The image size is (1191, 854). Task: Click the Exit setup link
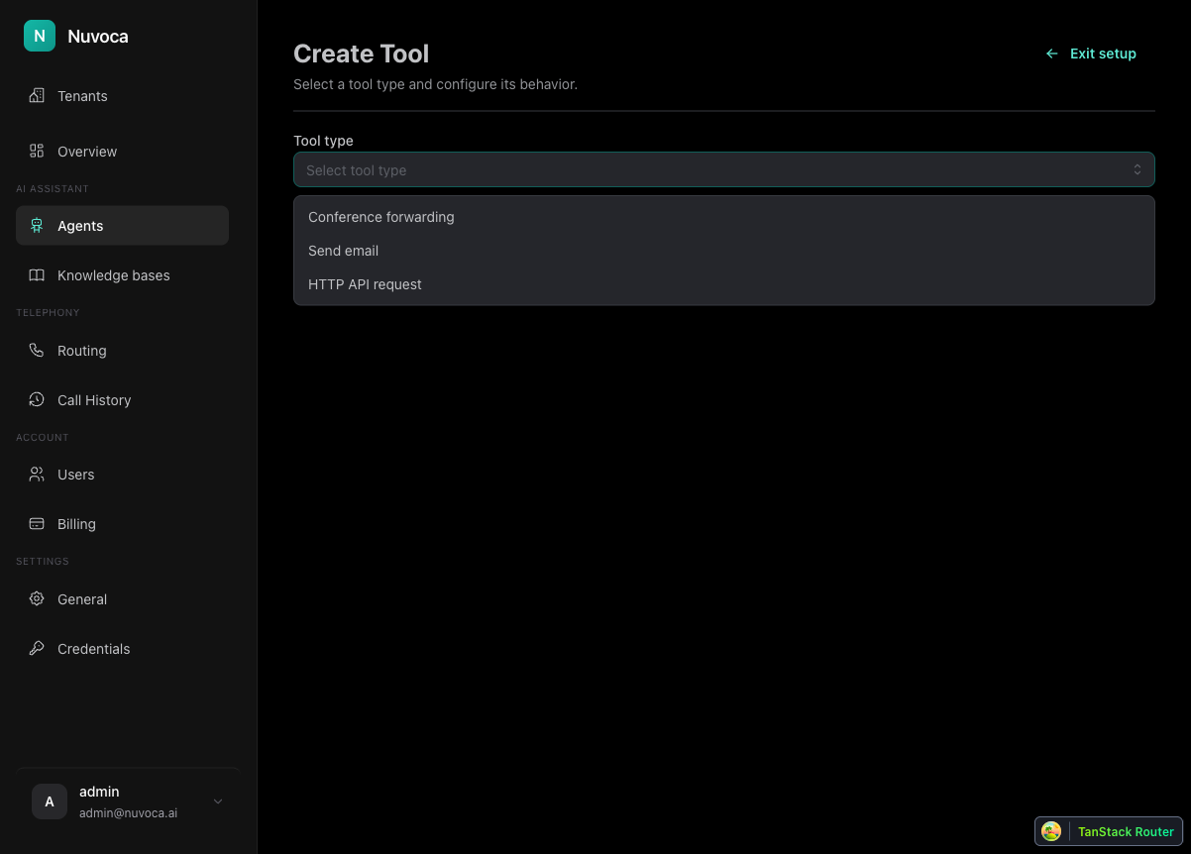(1091, 53)
